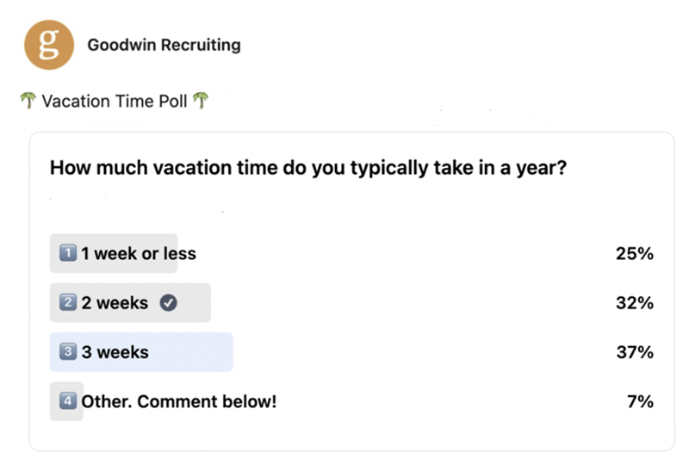This screenshot has width=689, height=471.
Task: Click the right palm tree emoji
Action: 201,101
